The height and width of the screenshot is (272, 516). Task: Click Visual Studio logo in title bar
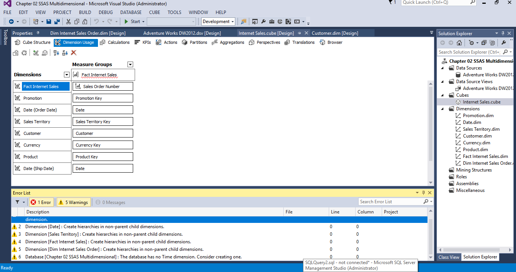[x=7, y=3]
